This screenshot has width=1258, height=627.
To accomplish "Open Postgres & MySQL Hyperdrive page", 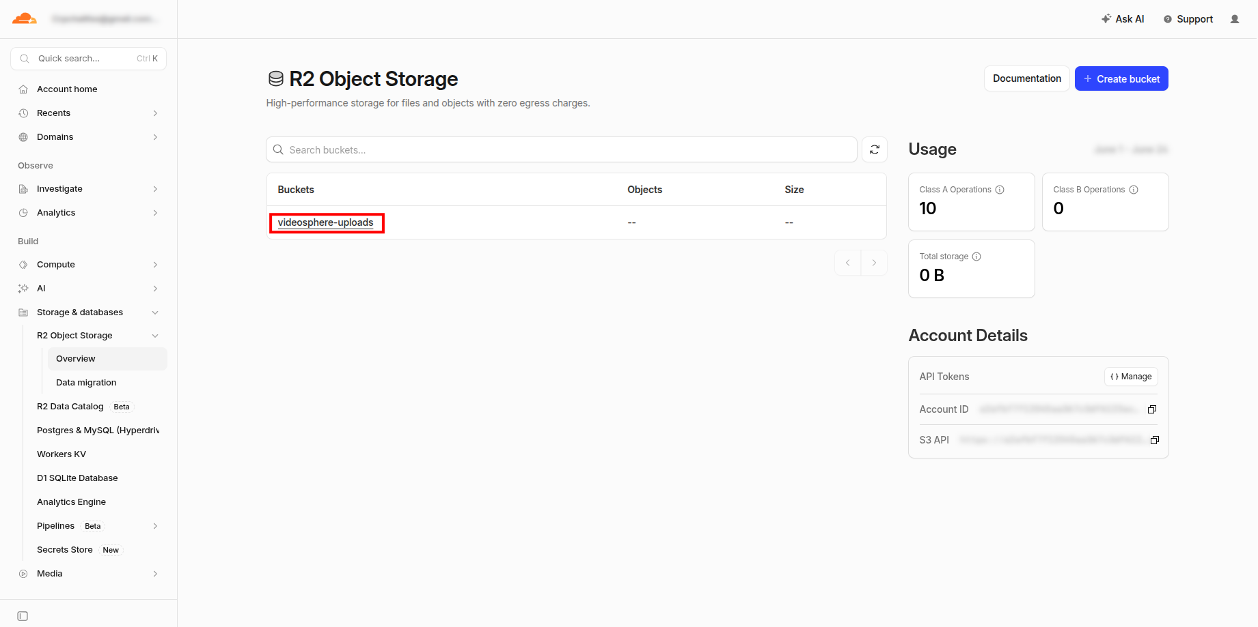I will (98, 431).
